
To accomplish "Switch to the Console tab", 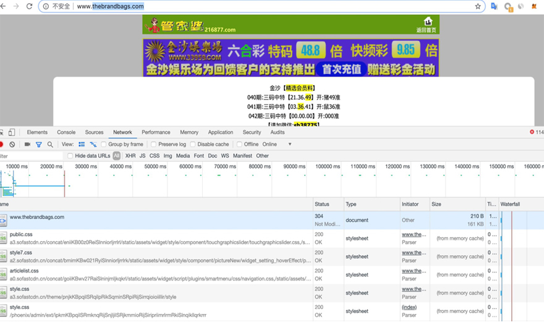I will (66, 132).
